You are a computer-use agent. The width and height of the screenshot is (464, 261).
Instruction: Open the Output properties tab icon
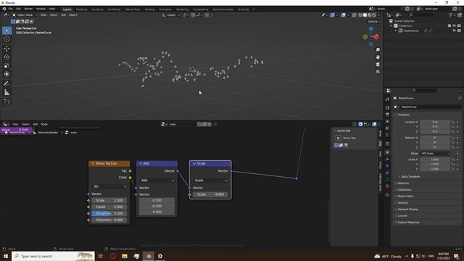tap(387, 115)
